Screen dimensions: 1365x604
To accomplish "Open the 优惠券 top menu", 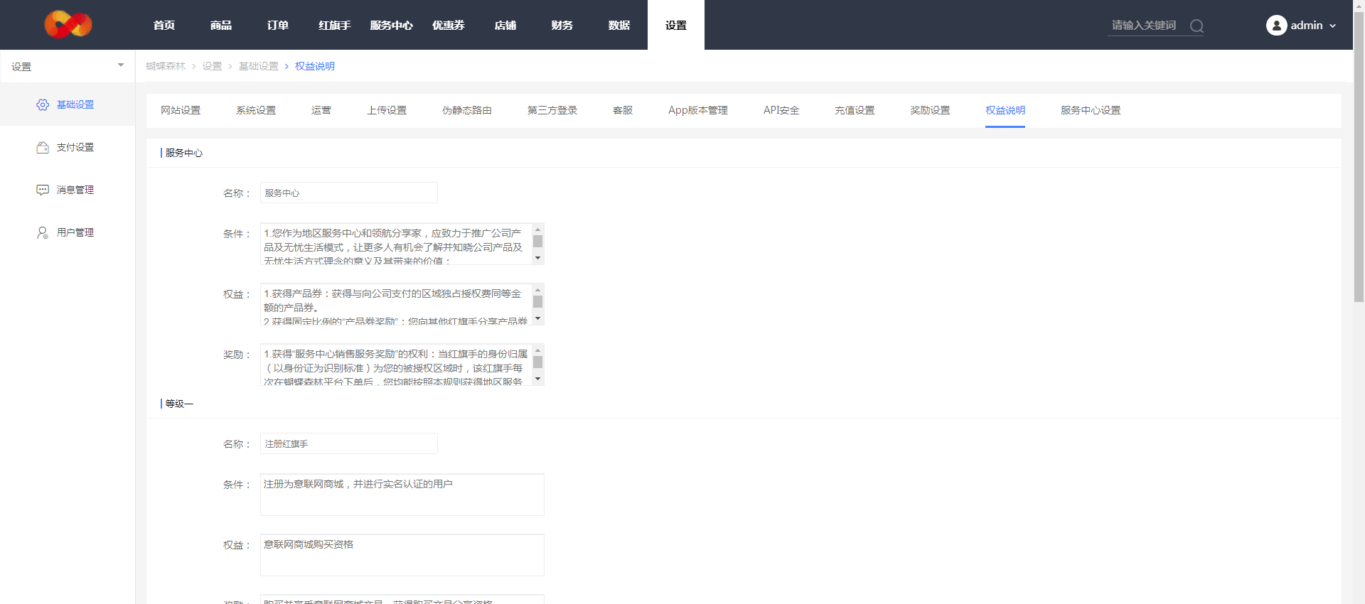I will pyautogui.click(x=449, y=25).
